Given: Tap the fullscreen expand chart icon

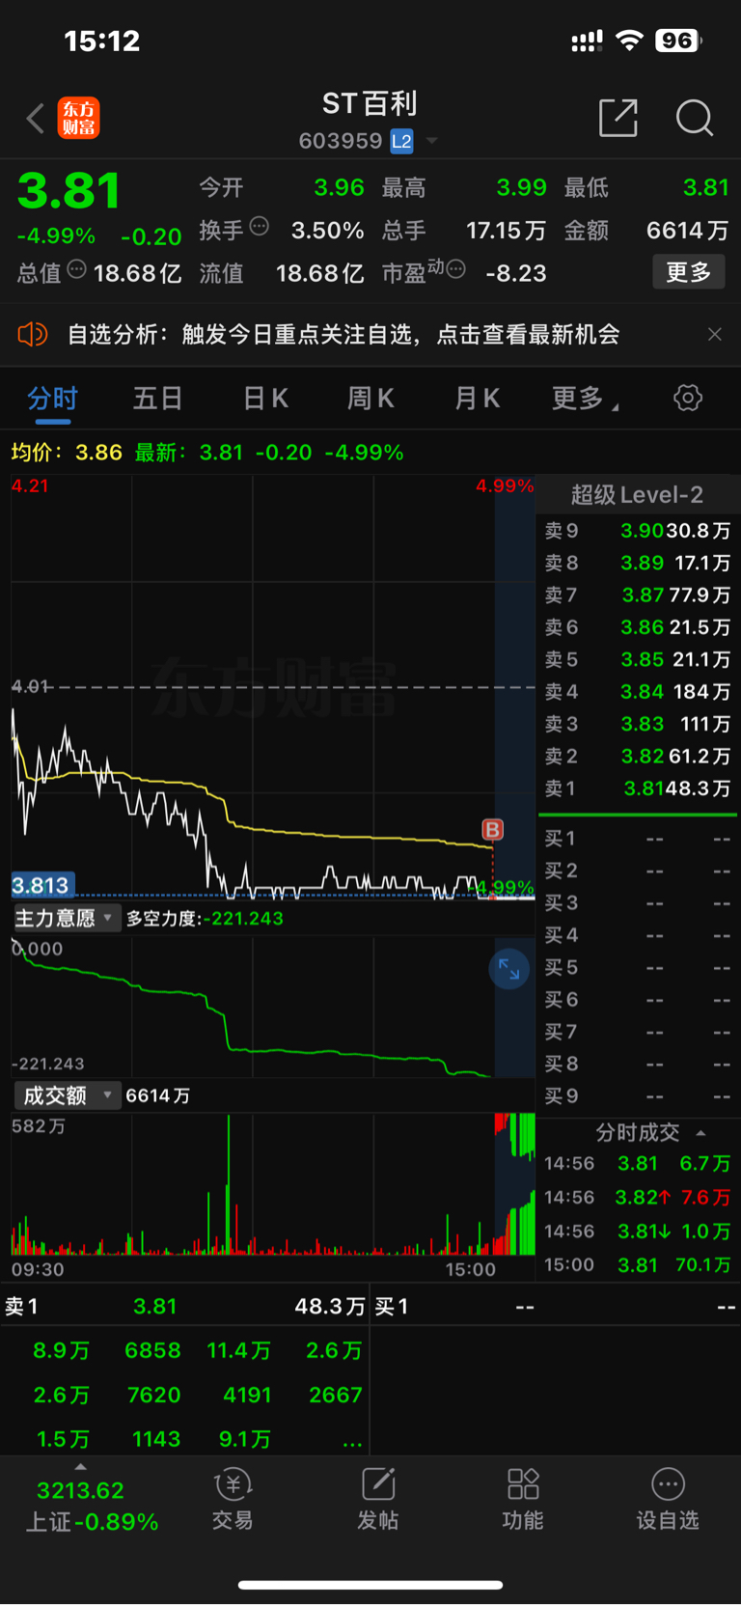Looking at the screenshot, I should click(x=509, y=970).
